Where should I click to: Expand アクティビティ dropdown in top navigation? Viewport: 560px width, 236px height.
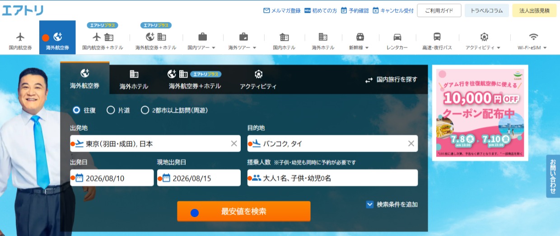coord(483,41)
